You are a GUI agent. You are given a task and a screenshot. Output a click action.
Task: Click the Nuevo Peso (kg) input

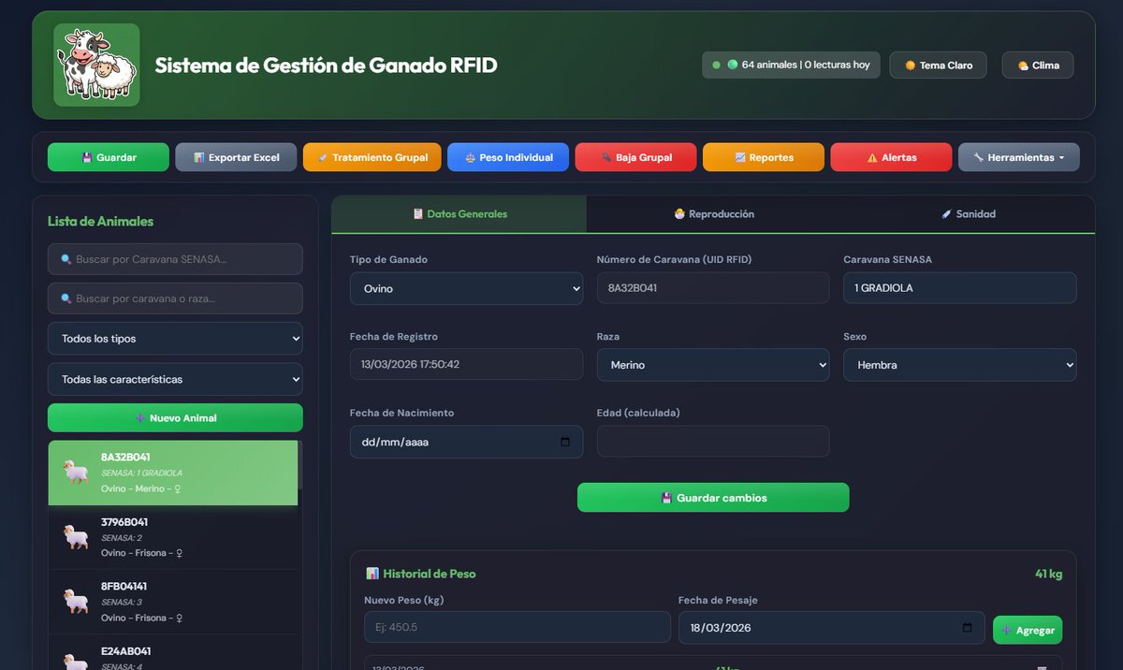518,627
